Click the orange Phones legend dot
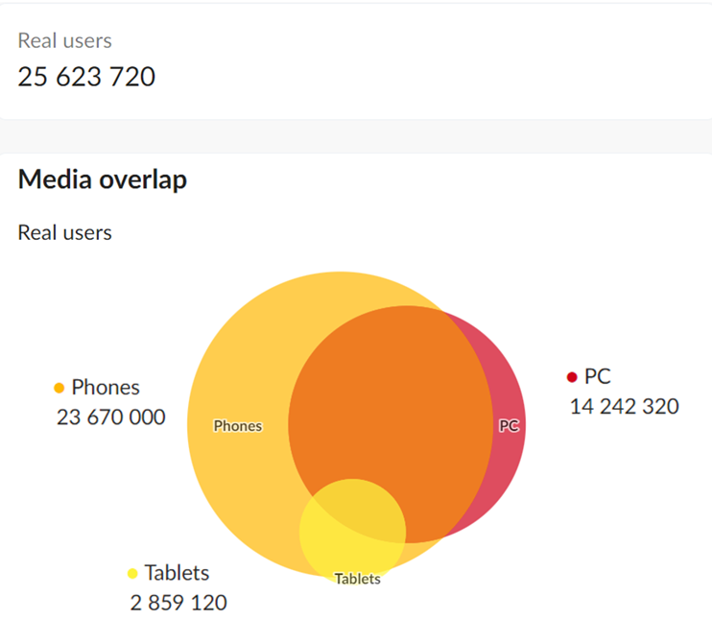The image size is (712, 643). coord(59,388)
